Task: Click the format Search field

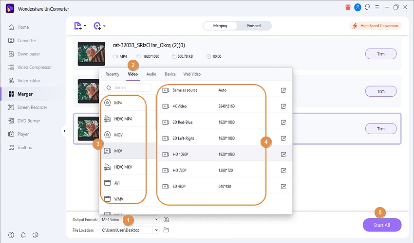Action: point(128,87)
